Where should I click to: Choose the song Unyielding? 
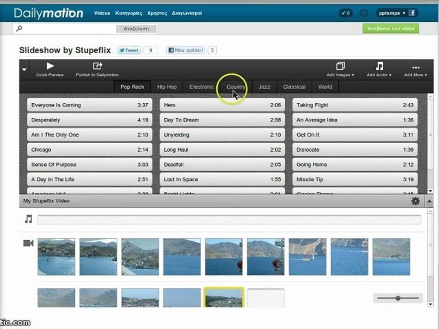pyautogui.click(x=222, y=134)
